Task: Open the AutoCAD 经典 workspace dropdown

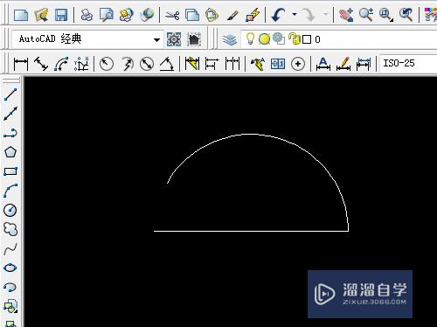Action: click(156, 39)
